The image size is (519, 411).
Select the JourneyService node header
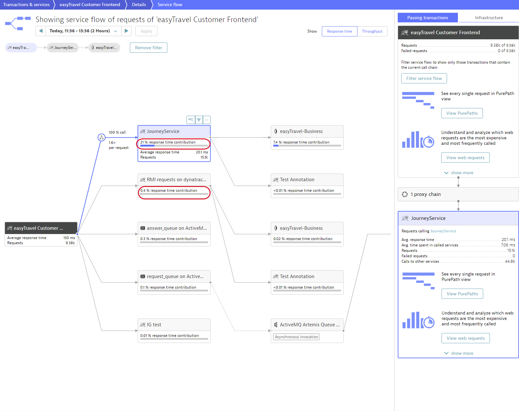[174, 131]
